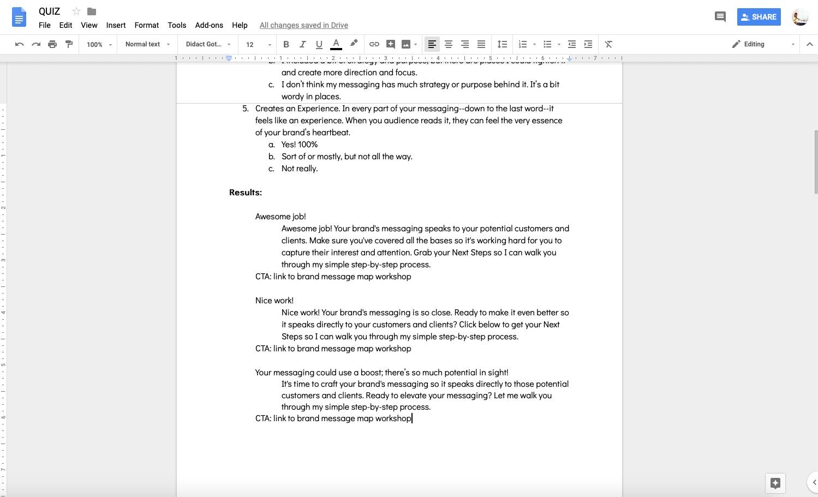Open the View menu
The image size is (818, 497).
(89, 25)
